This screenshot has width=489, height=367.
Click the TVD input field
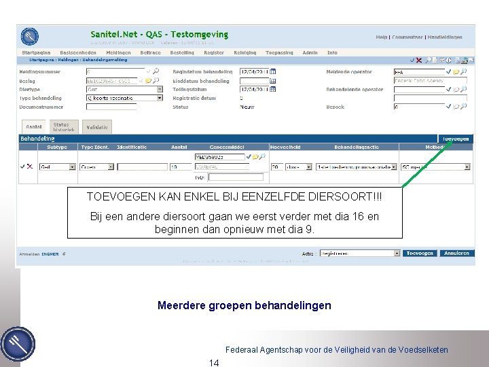coord(236,177)
